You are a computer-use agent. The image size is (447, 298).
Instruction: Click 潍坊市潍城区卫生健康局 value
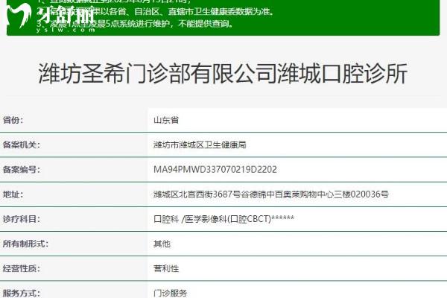point(200,145)
